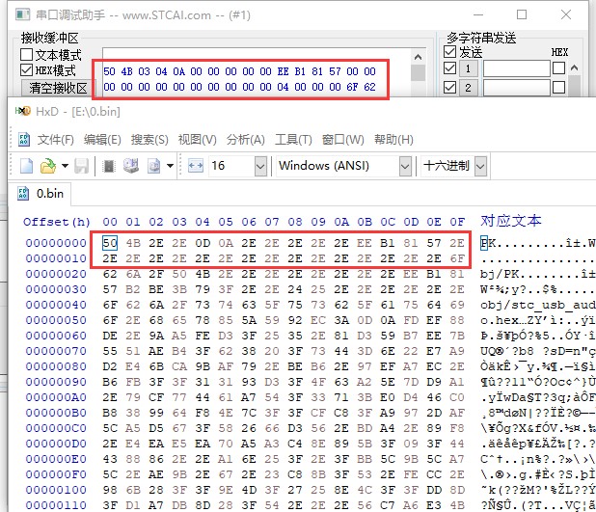596x512 pixels.
Task: Open the bytes per row dropdown showing 16
Action: [x=260, y=166]
